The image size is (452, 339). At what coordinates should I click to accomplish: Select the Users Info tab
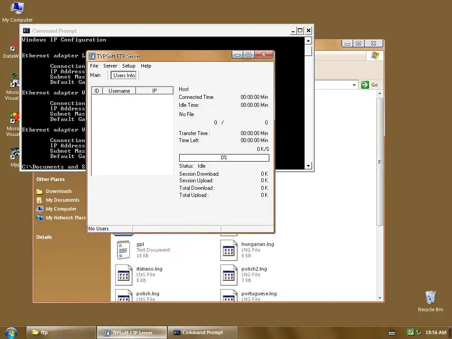coord(124,75)
